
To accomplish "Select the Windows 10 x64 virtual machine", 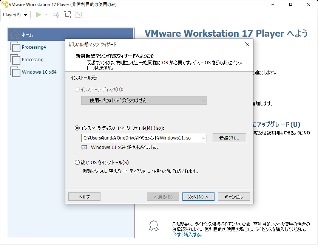I will 39,72.
